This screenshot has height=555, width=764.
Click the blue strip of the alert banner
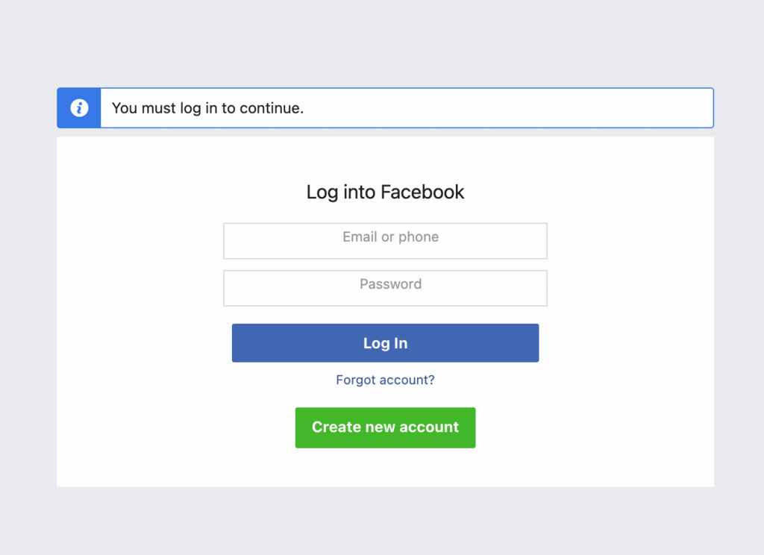79,121
